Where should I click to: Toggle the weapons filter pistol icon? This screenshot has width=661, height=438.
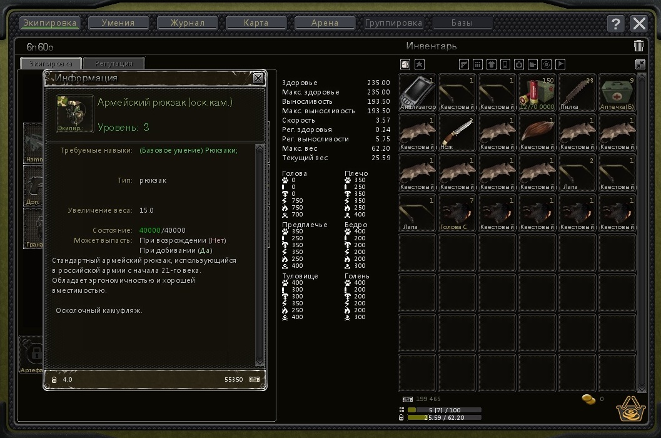[464, 64]
